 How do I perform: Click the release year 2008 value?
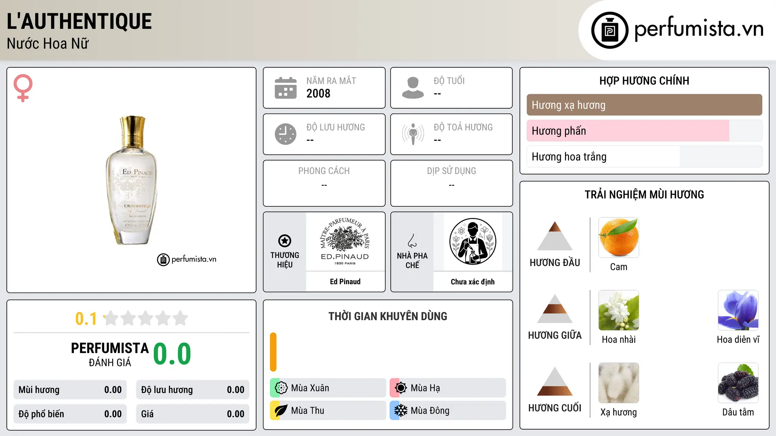pos(318,93)
